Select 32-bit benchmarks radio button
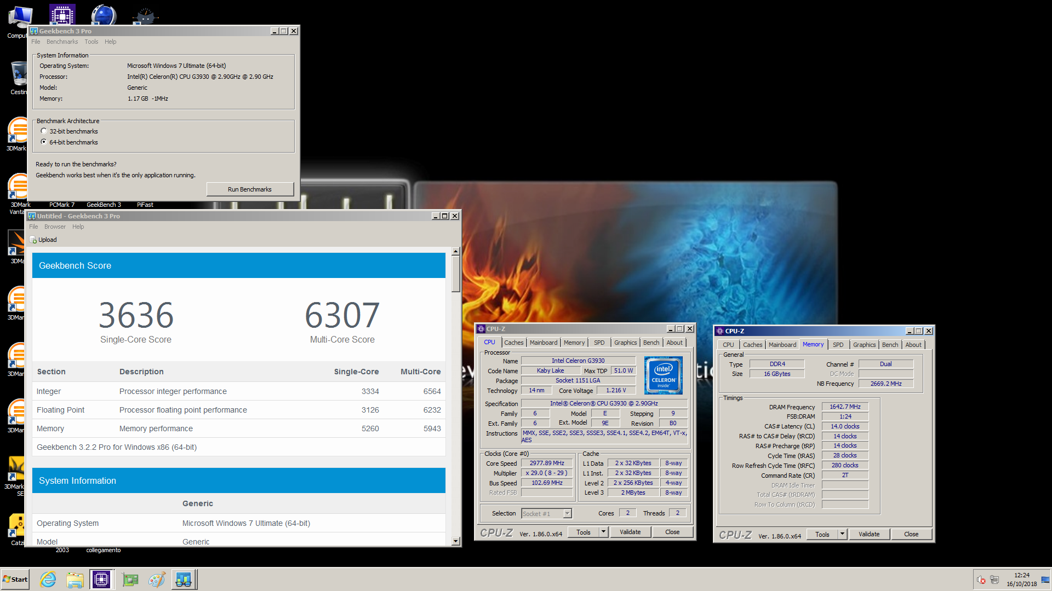 44,131
